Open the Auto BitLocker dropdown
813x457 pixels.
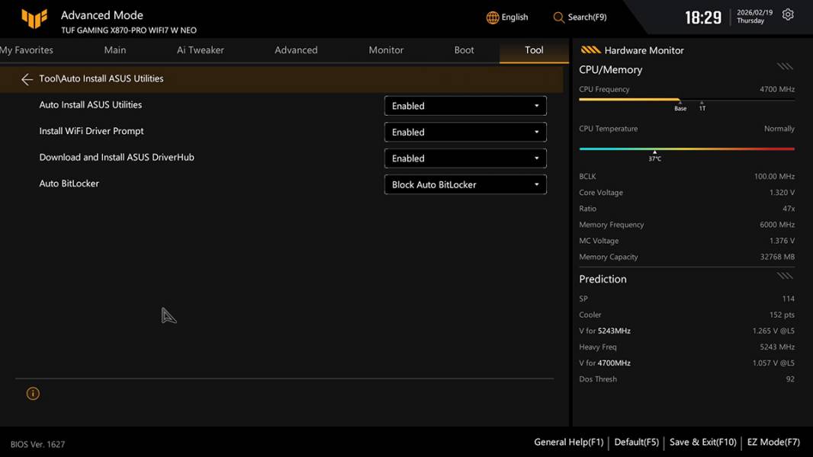point(465,185)
